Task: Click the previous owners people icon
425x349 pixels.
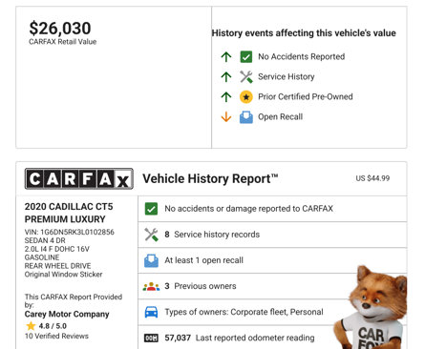Action: (151, 286)
